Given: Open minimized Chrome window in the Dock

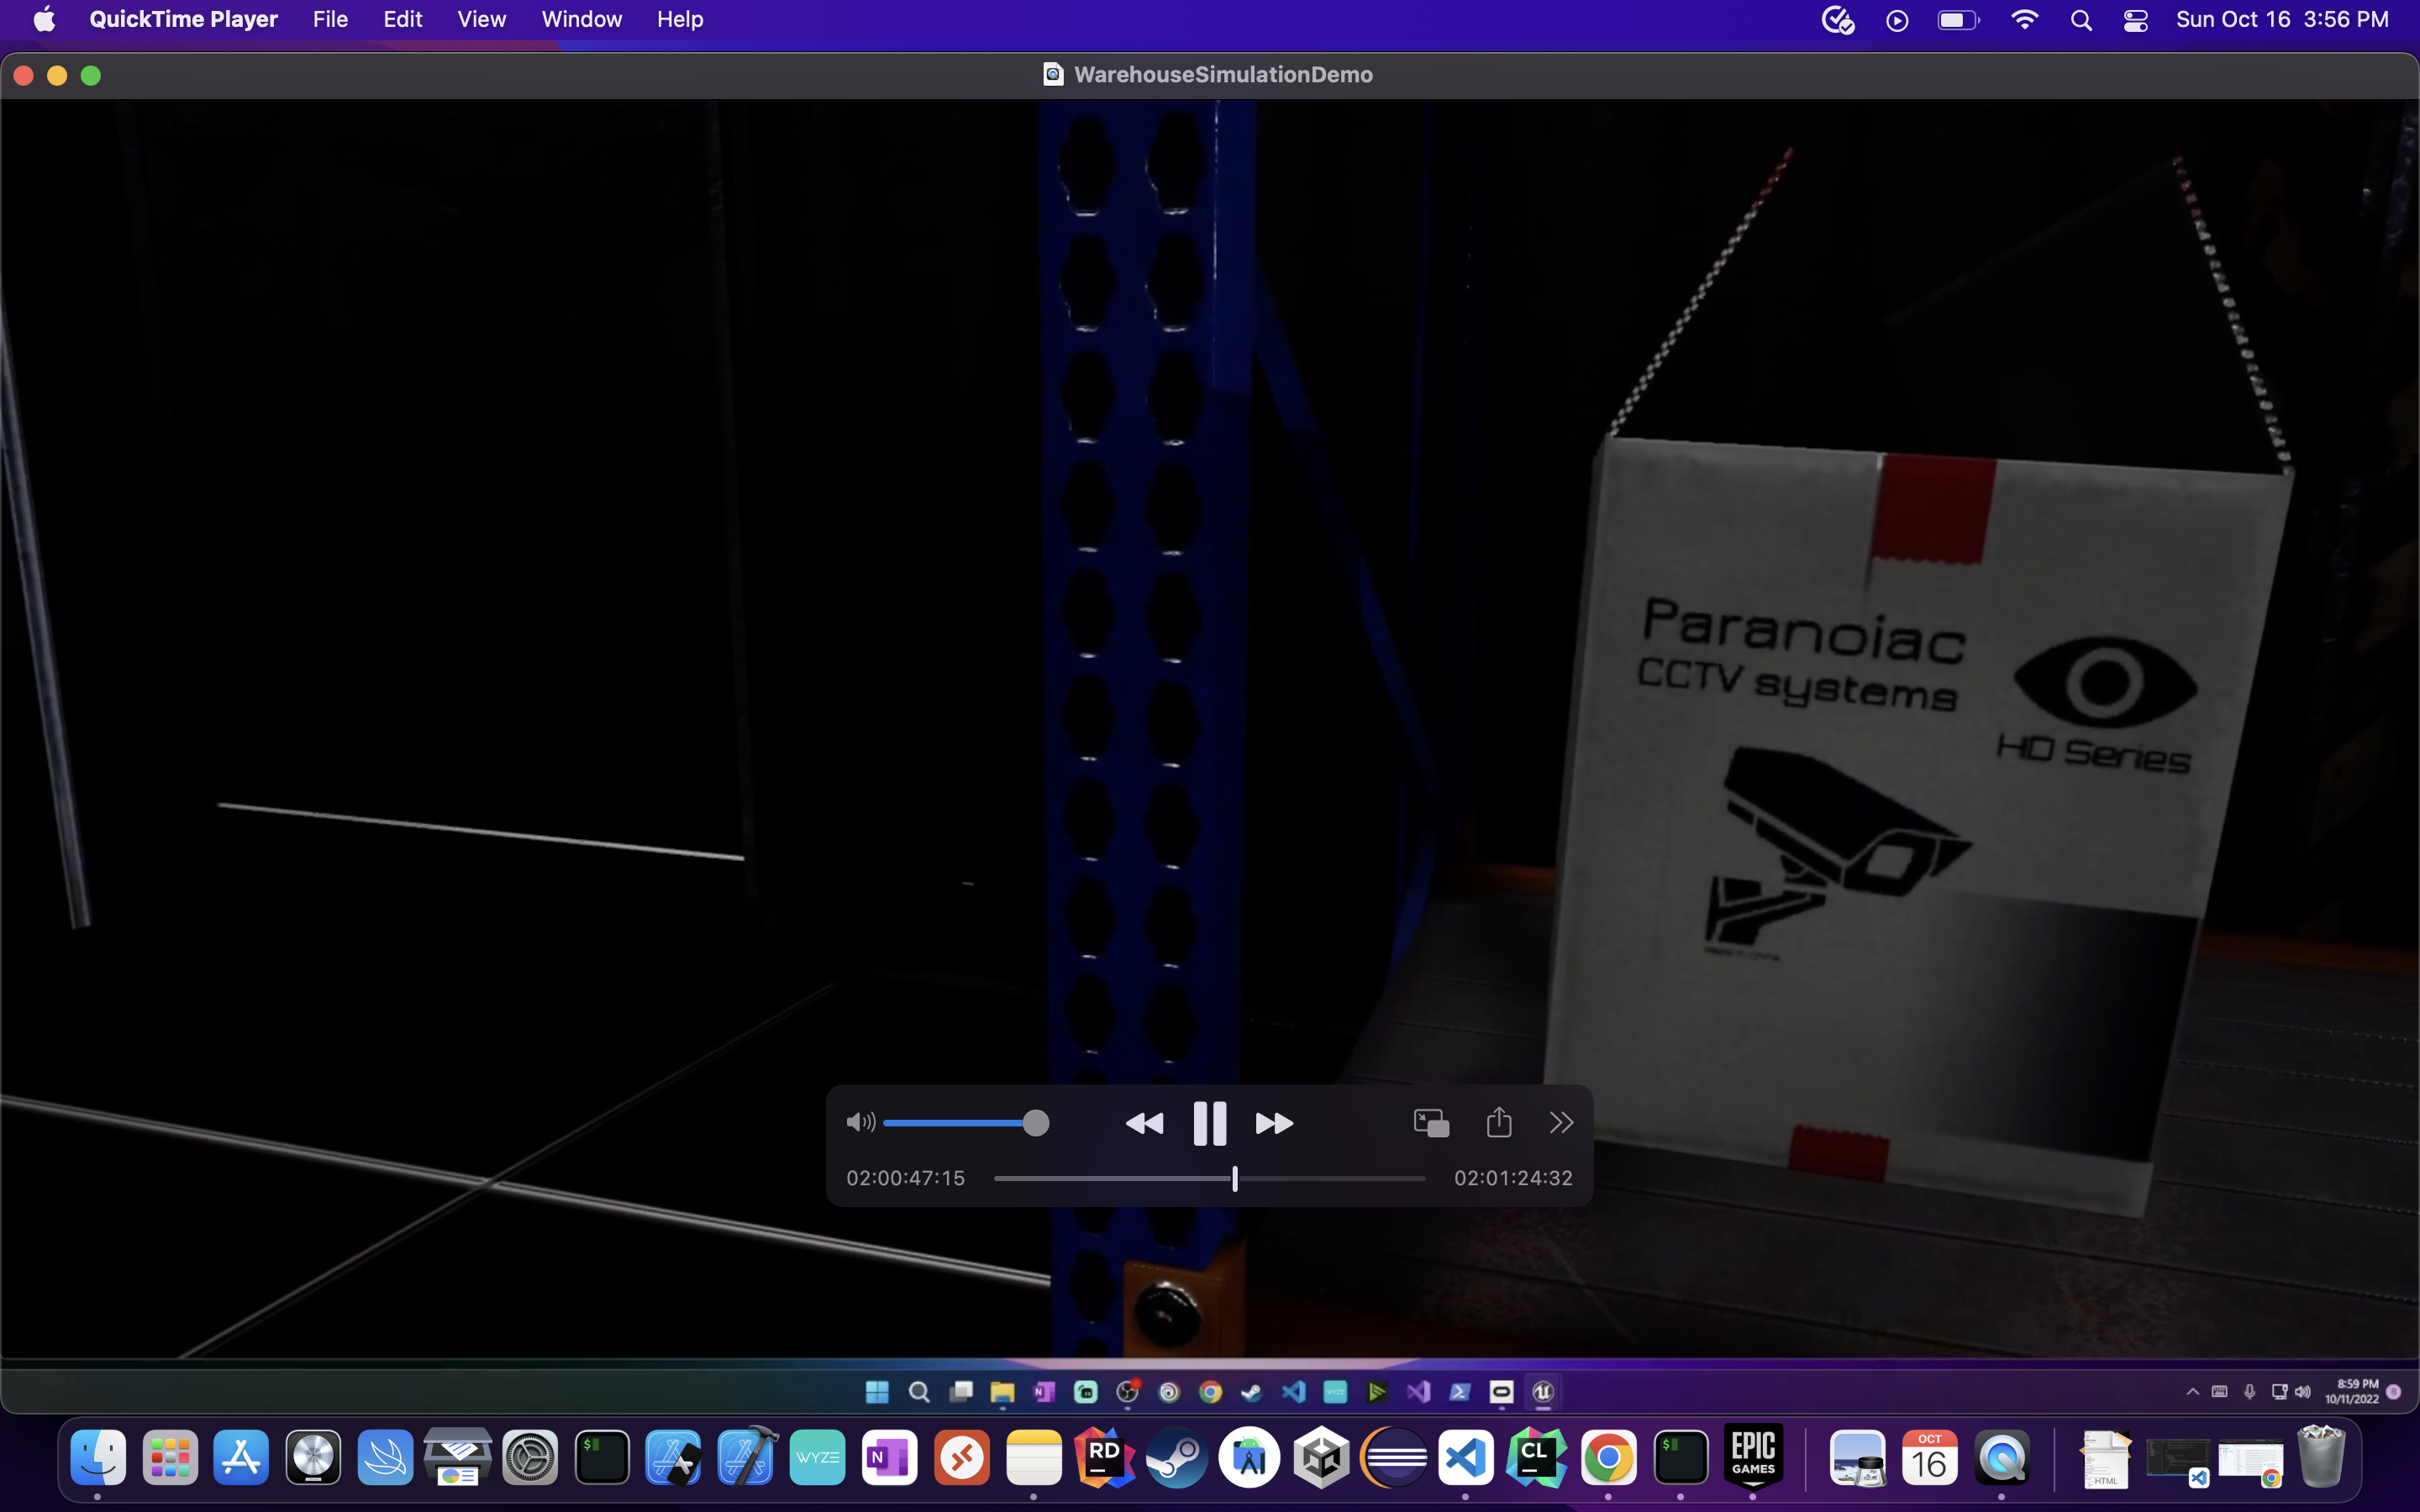Looking at the screenshot, I should [x=2250, y=1462].
